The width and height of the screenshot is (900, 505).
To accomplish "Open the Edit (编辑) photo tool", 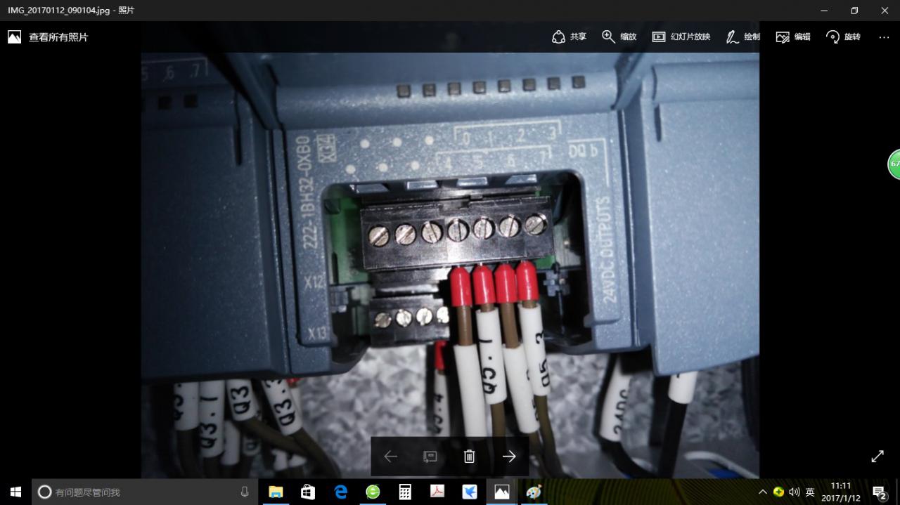I will (x=793, y=37).
